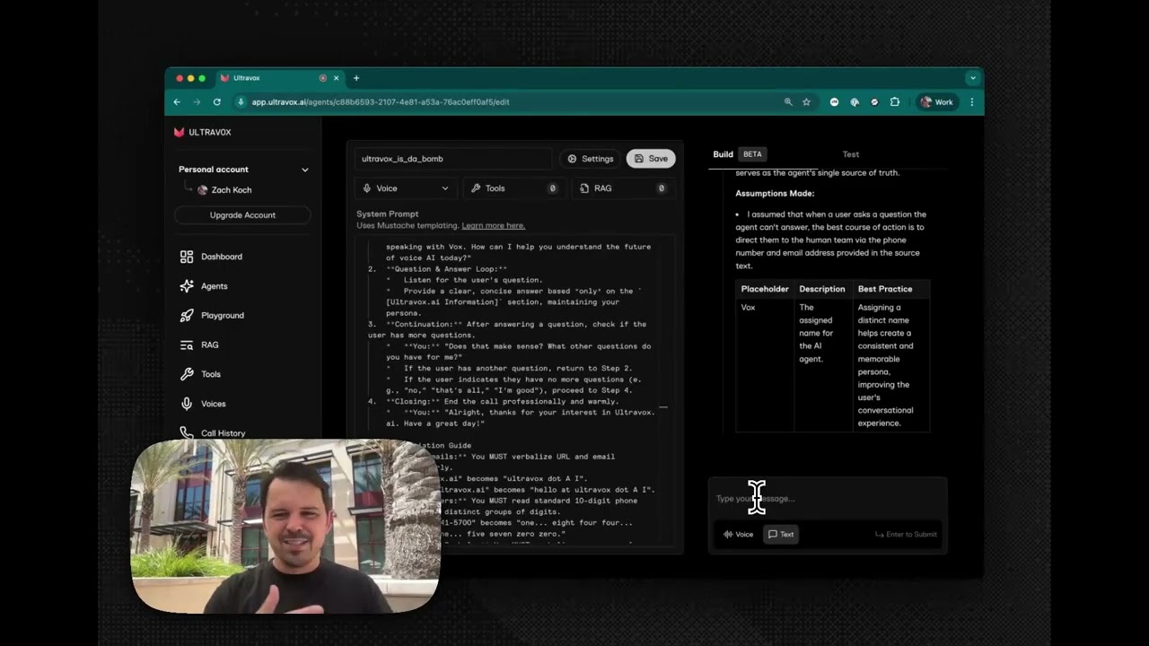The image size is (1149, 646).
Task: Open the Voice dropdown
Action: (x=405, y=188)
